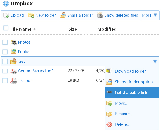Image resolution: width=161 pixels, height=131 pixels.
Task: Choose Shared folder options menu entry
Action: click(132, 82)
